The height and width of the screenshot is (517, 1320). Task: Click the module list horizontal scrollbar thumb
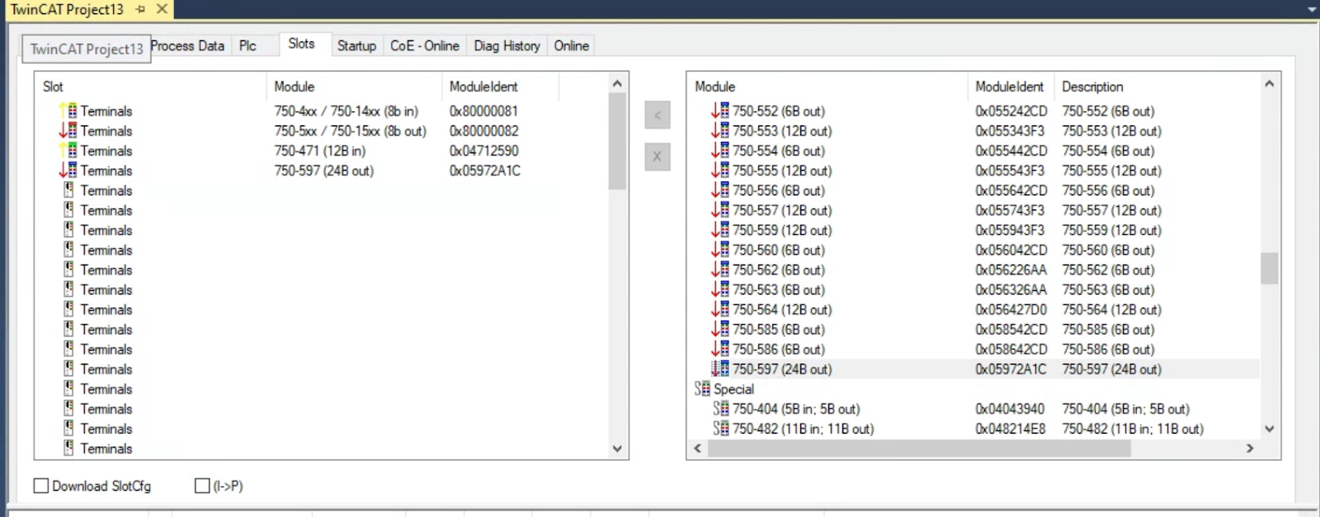(918, 449)
